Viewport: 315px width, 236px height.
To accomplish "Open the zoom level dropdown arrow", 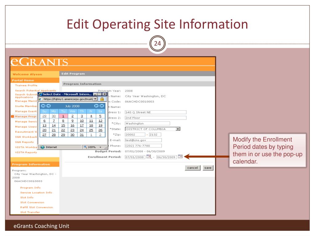I will [101, 147].
